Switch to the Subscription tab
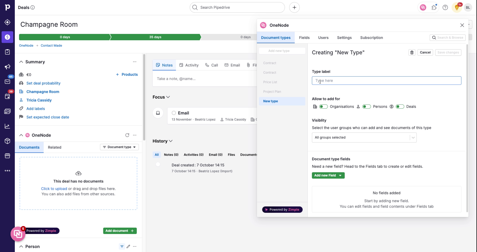This screenshot has height=252, width=477. coord(372,38)
